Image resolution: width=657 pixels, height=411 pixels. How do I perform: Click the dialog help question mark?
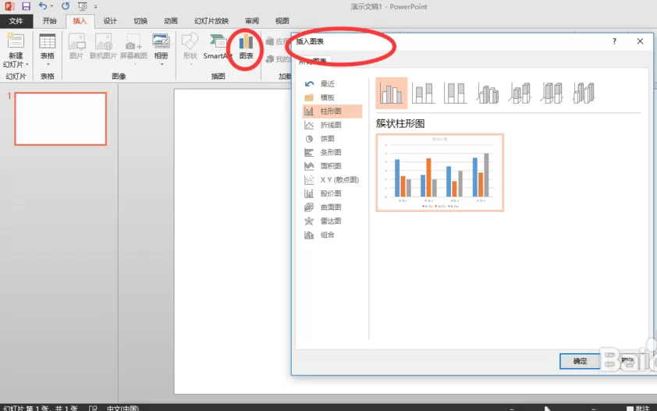click(x=614, y=41)
